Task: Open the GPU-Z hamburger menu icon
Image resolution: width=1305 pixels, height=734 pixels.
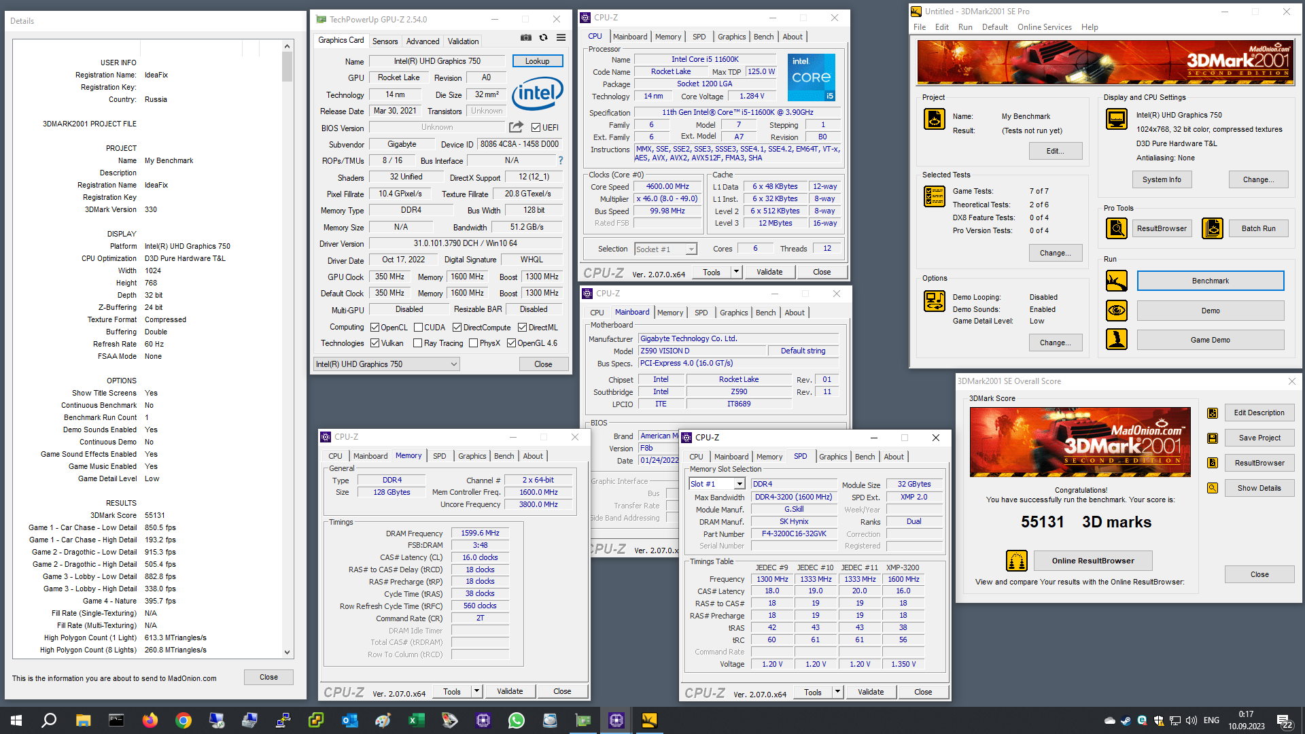Action: pos(561,38)
